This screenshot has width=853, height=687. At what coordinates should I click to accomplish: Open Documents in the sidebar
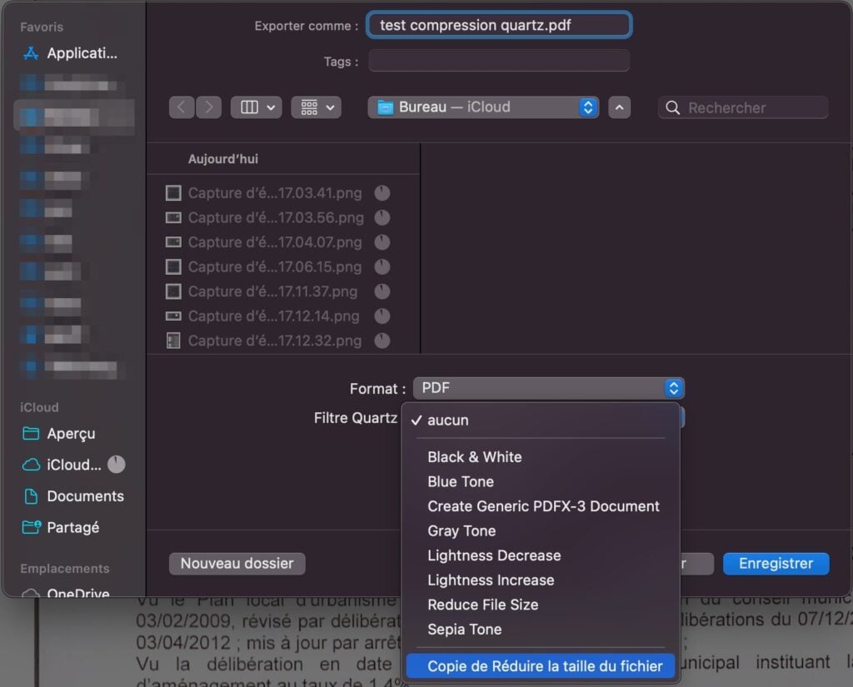point(73,496)
